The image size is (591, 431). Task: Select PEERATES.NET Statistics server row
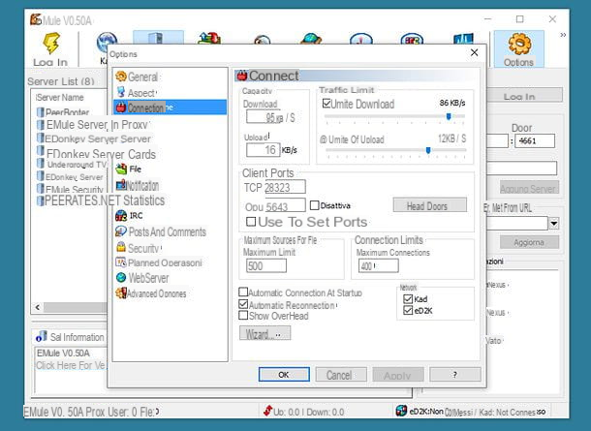[x=101, y=200]
